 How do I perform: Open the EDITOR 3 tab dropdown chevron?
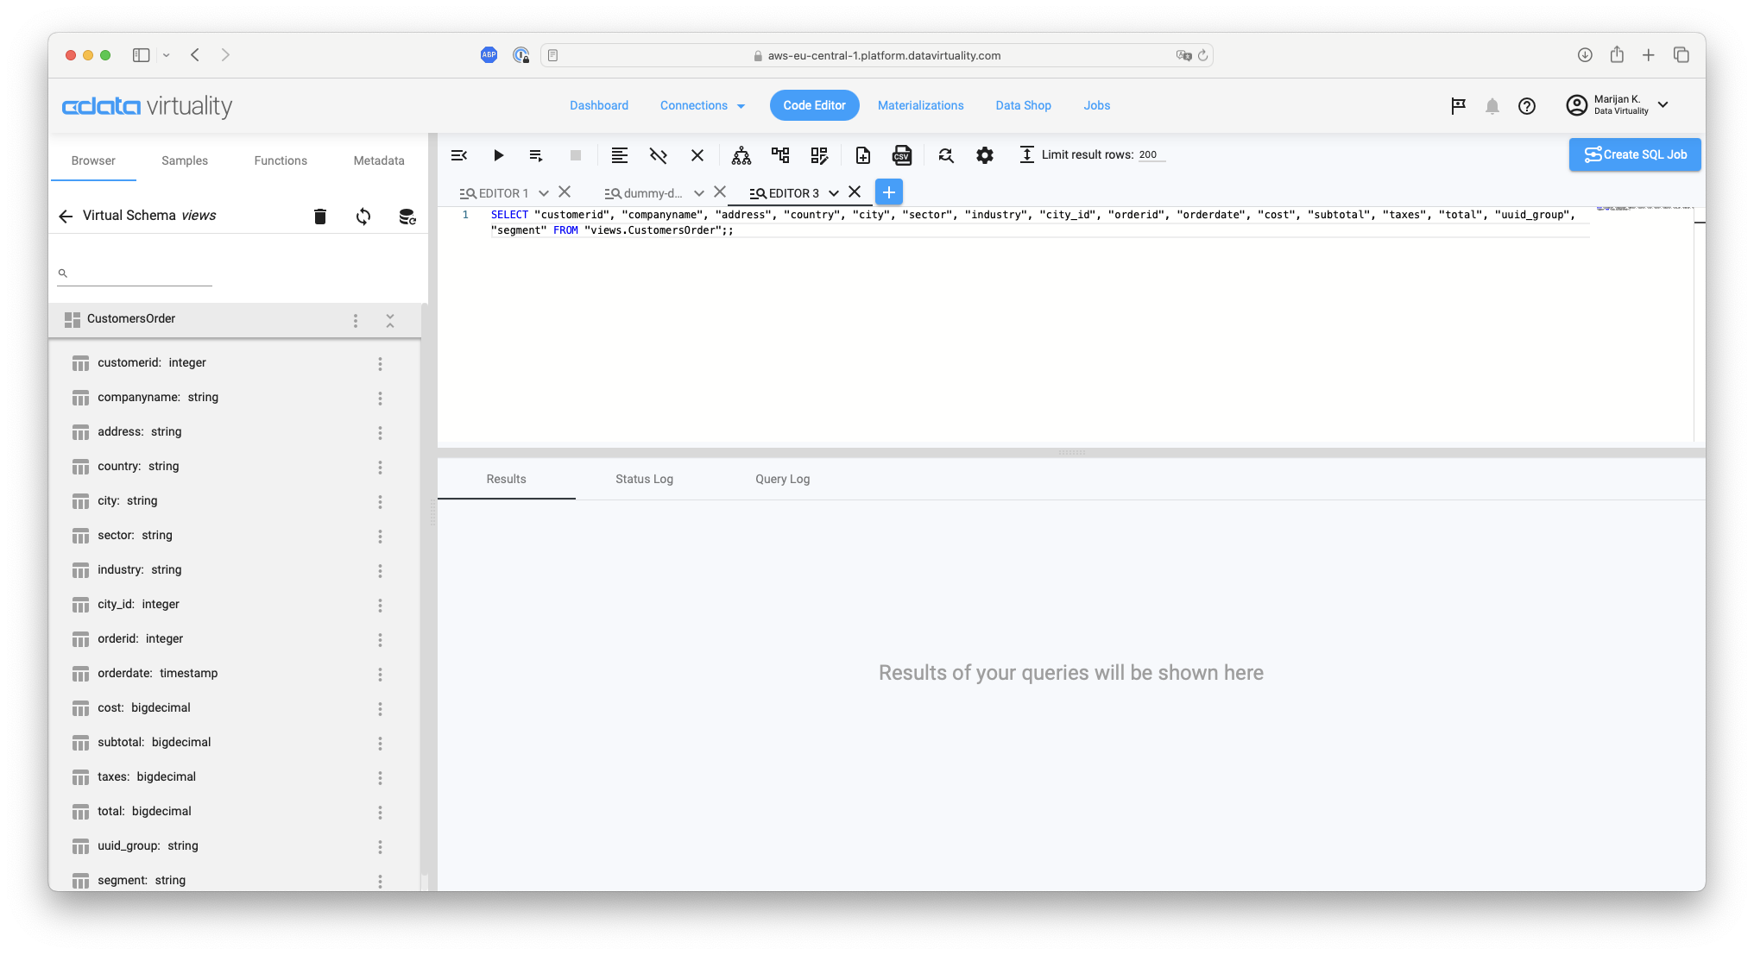[833, 192]
